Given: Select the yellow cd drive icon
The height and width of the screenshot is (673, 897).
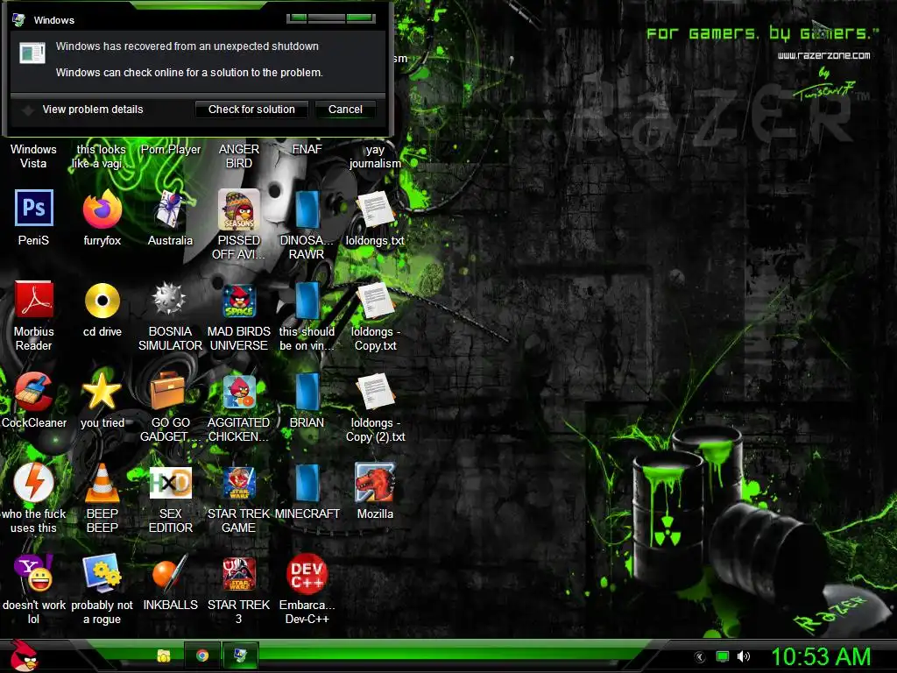Looking at the screenshot, I should tap(102, 301).
